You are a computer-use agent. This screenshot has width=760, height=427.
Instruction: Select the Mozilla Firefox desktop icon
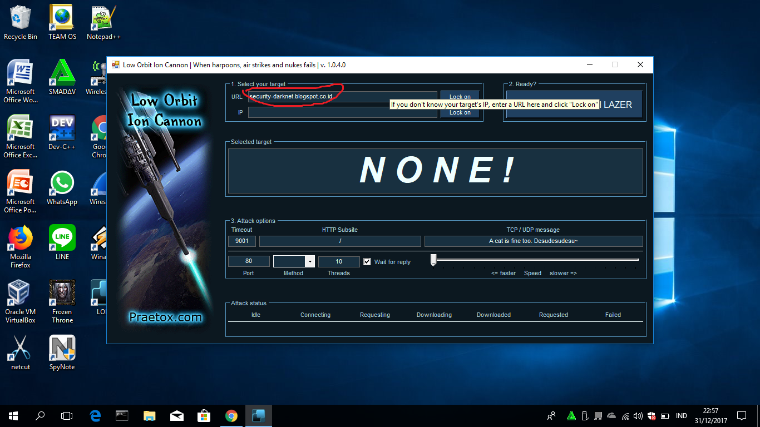21,246
